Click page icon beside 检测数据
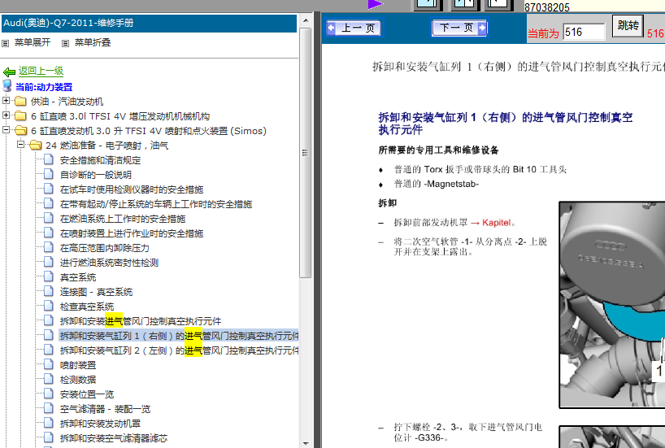Screen dimensions: 665x448 49,379
